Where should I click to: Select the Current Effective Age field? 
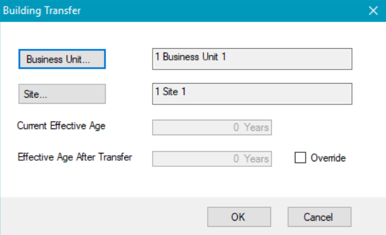click(x=212, y=127)
